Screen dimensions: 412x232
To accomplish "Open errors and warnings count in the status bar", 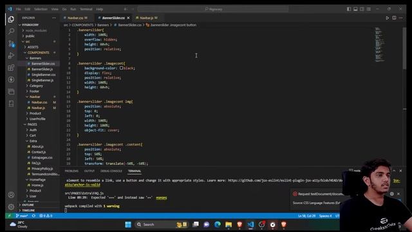I will 46,216.
